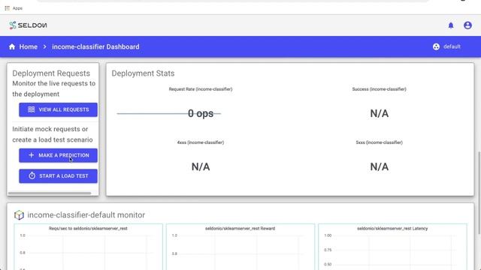Click the Deployment Stats heading

(x=143, y=73)
